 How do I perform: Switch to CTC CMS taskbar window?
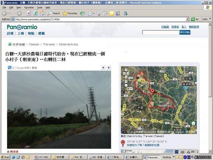(42, 157)
